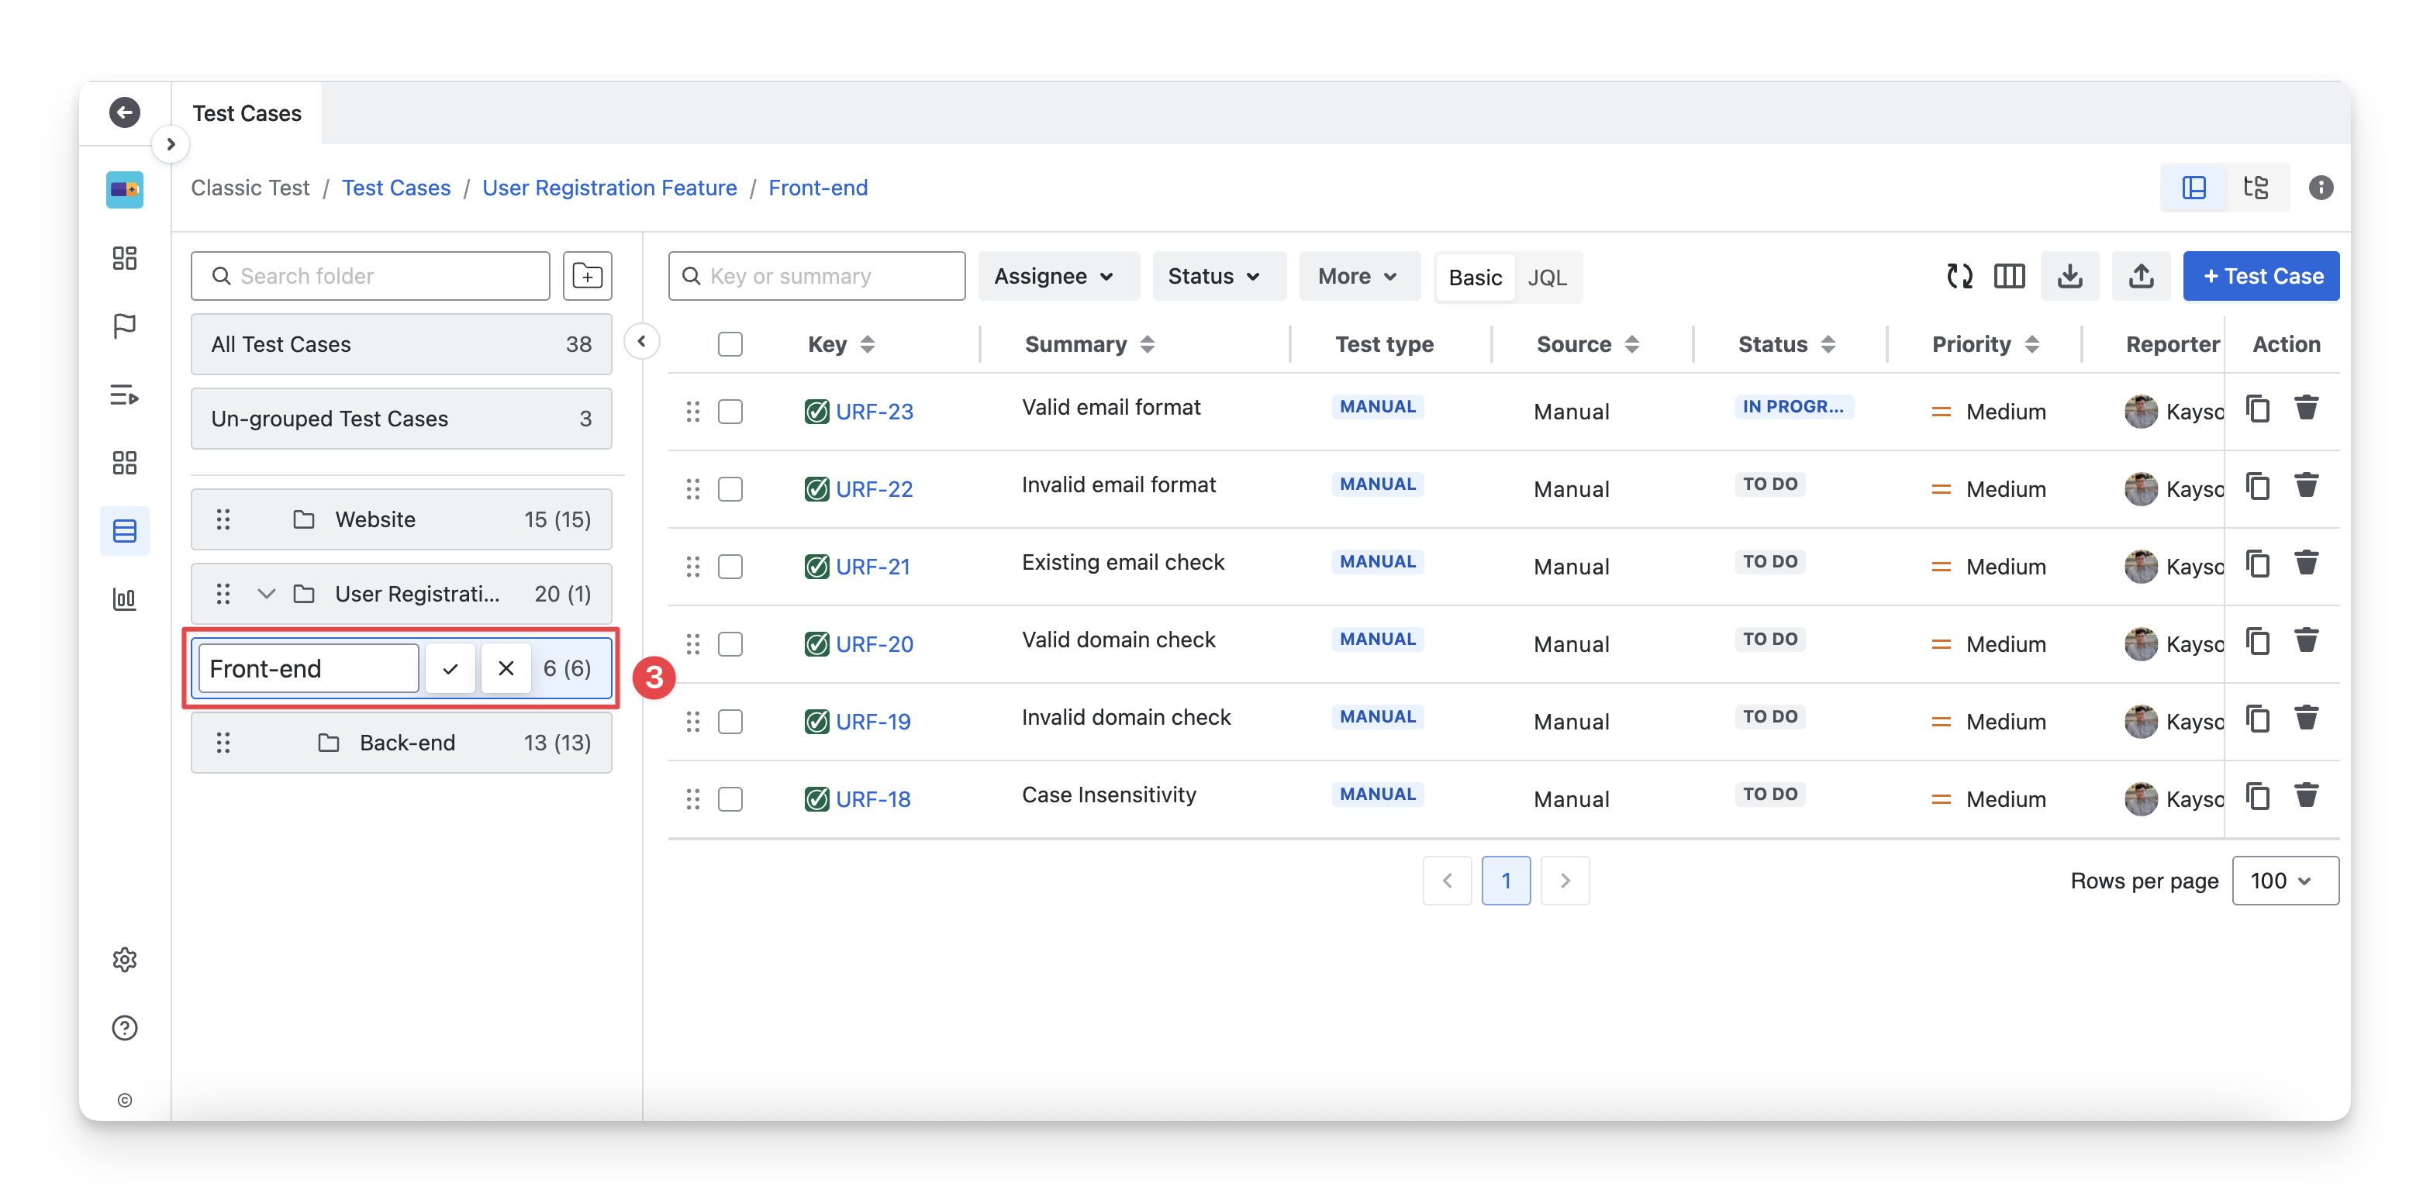This screenshot has width=2430, height=1200.
Task: Switch to tree view layout icon
Action: pyautogui.click(x=2256, y=188)
